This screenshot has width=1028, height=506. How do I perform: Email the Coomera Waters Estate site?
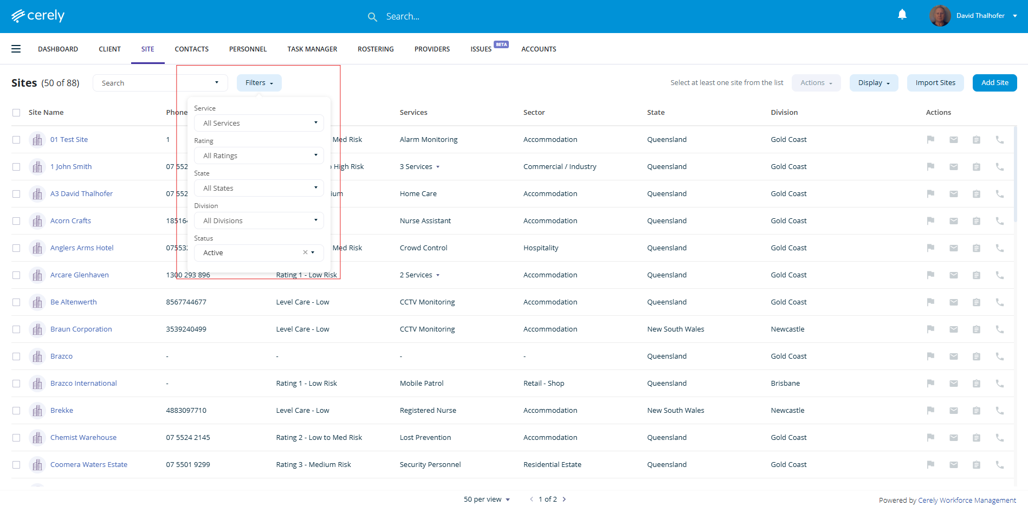(x=954, y=465)
